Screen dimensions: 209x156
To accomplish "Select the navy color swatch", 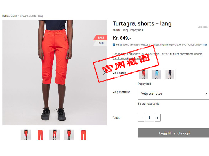I will click(x=170, y=74).
